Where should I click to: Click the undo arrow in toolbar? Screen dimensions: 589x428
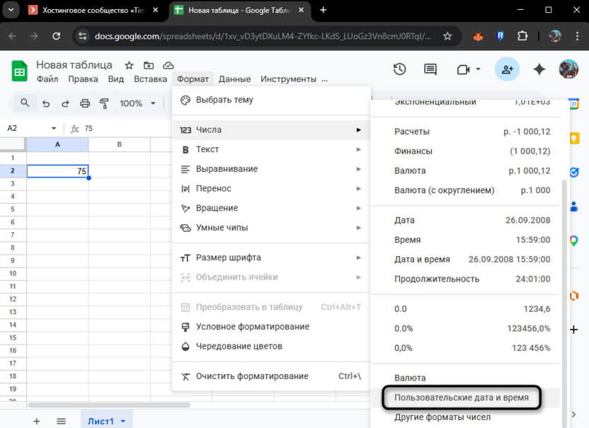(x=46, y=103)
